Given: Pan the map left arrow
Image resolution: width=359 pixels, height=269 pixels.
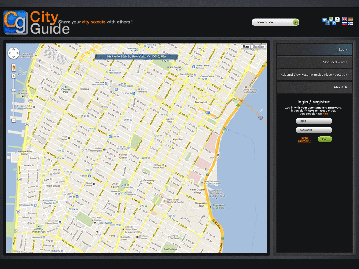Looking at the screenshot, I should (x=10, y=54).
